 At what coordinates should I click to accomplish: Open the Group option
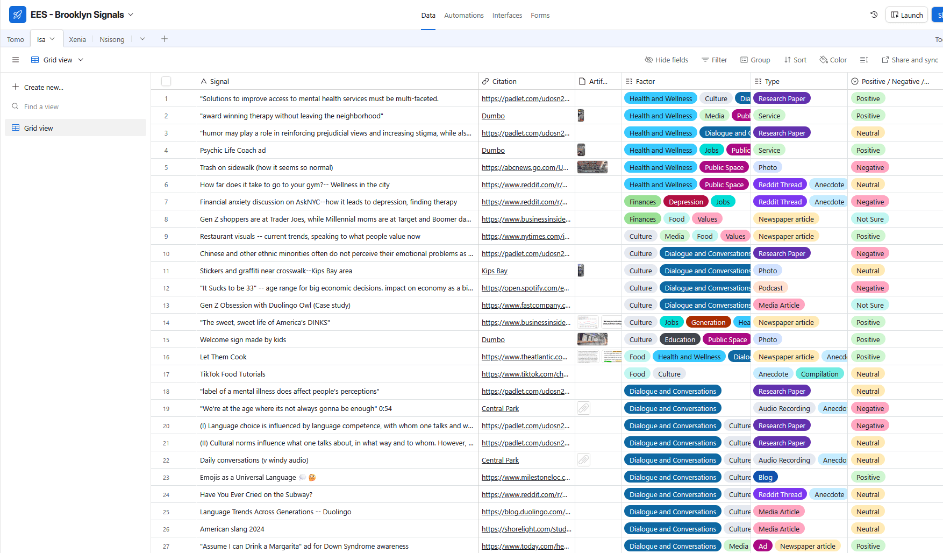[x=755, y=60]
